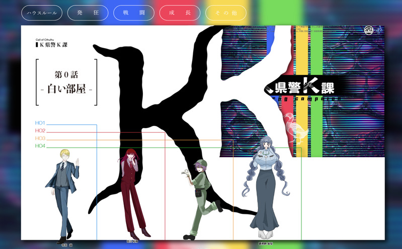The image size is (402, 249).
Task: Open the ハウスルール house rules button
Action: 42,13
